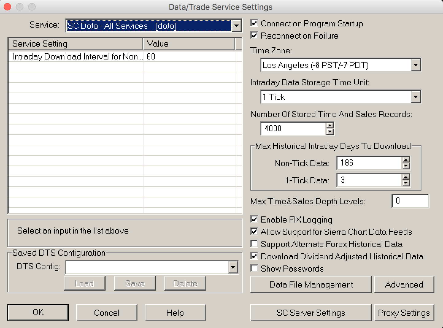Decrease Non-Tick Data days value
This screenshot has width=443, height=328.
pyautogui.click(x=406, y=166)
